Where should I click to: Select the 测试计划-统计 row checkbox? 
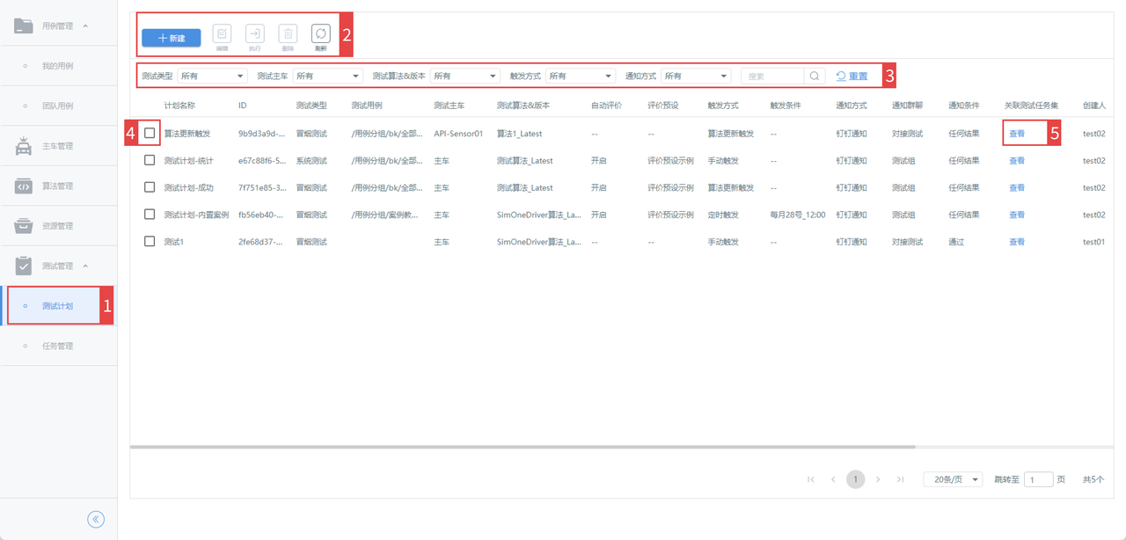point(150,161)
